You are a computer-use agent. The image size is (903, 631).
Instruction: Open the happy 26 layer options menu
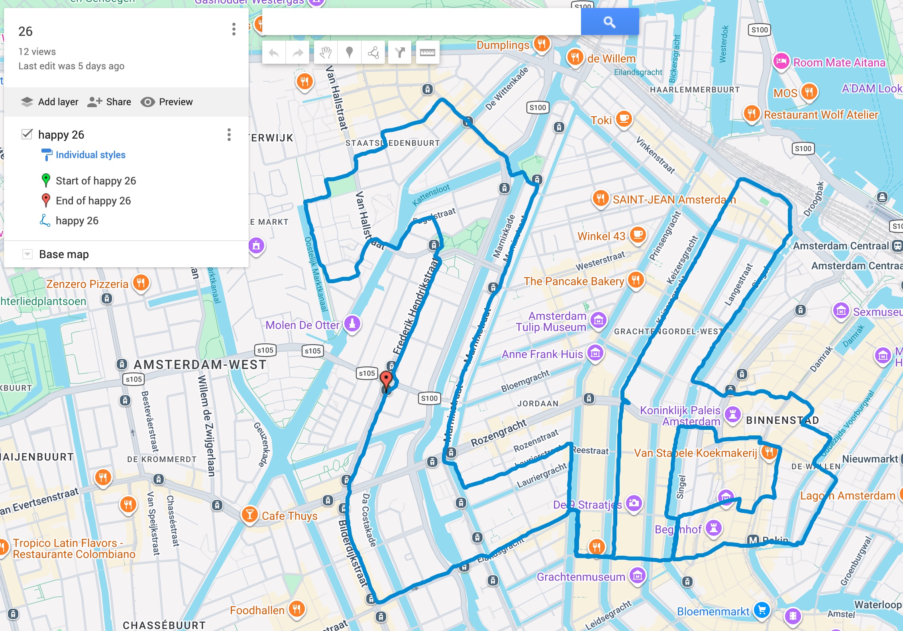229,135
